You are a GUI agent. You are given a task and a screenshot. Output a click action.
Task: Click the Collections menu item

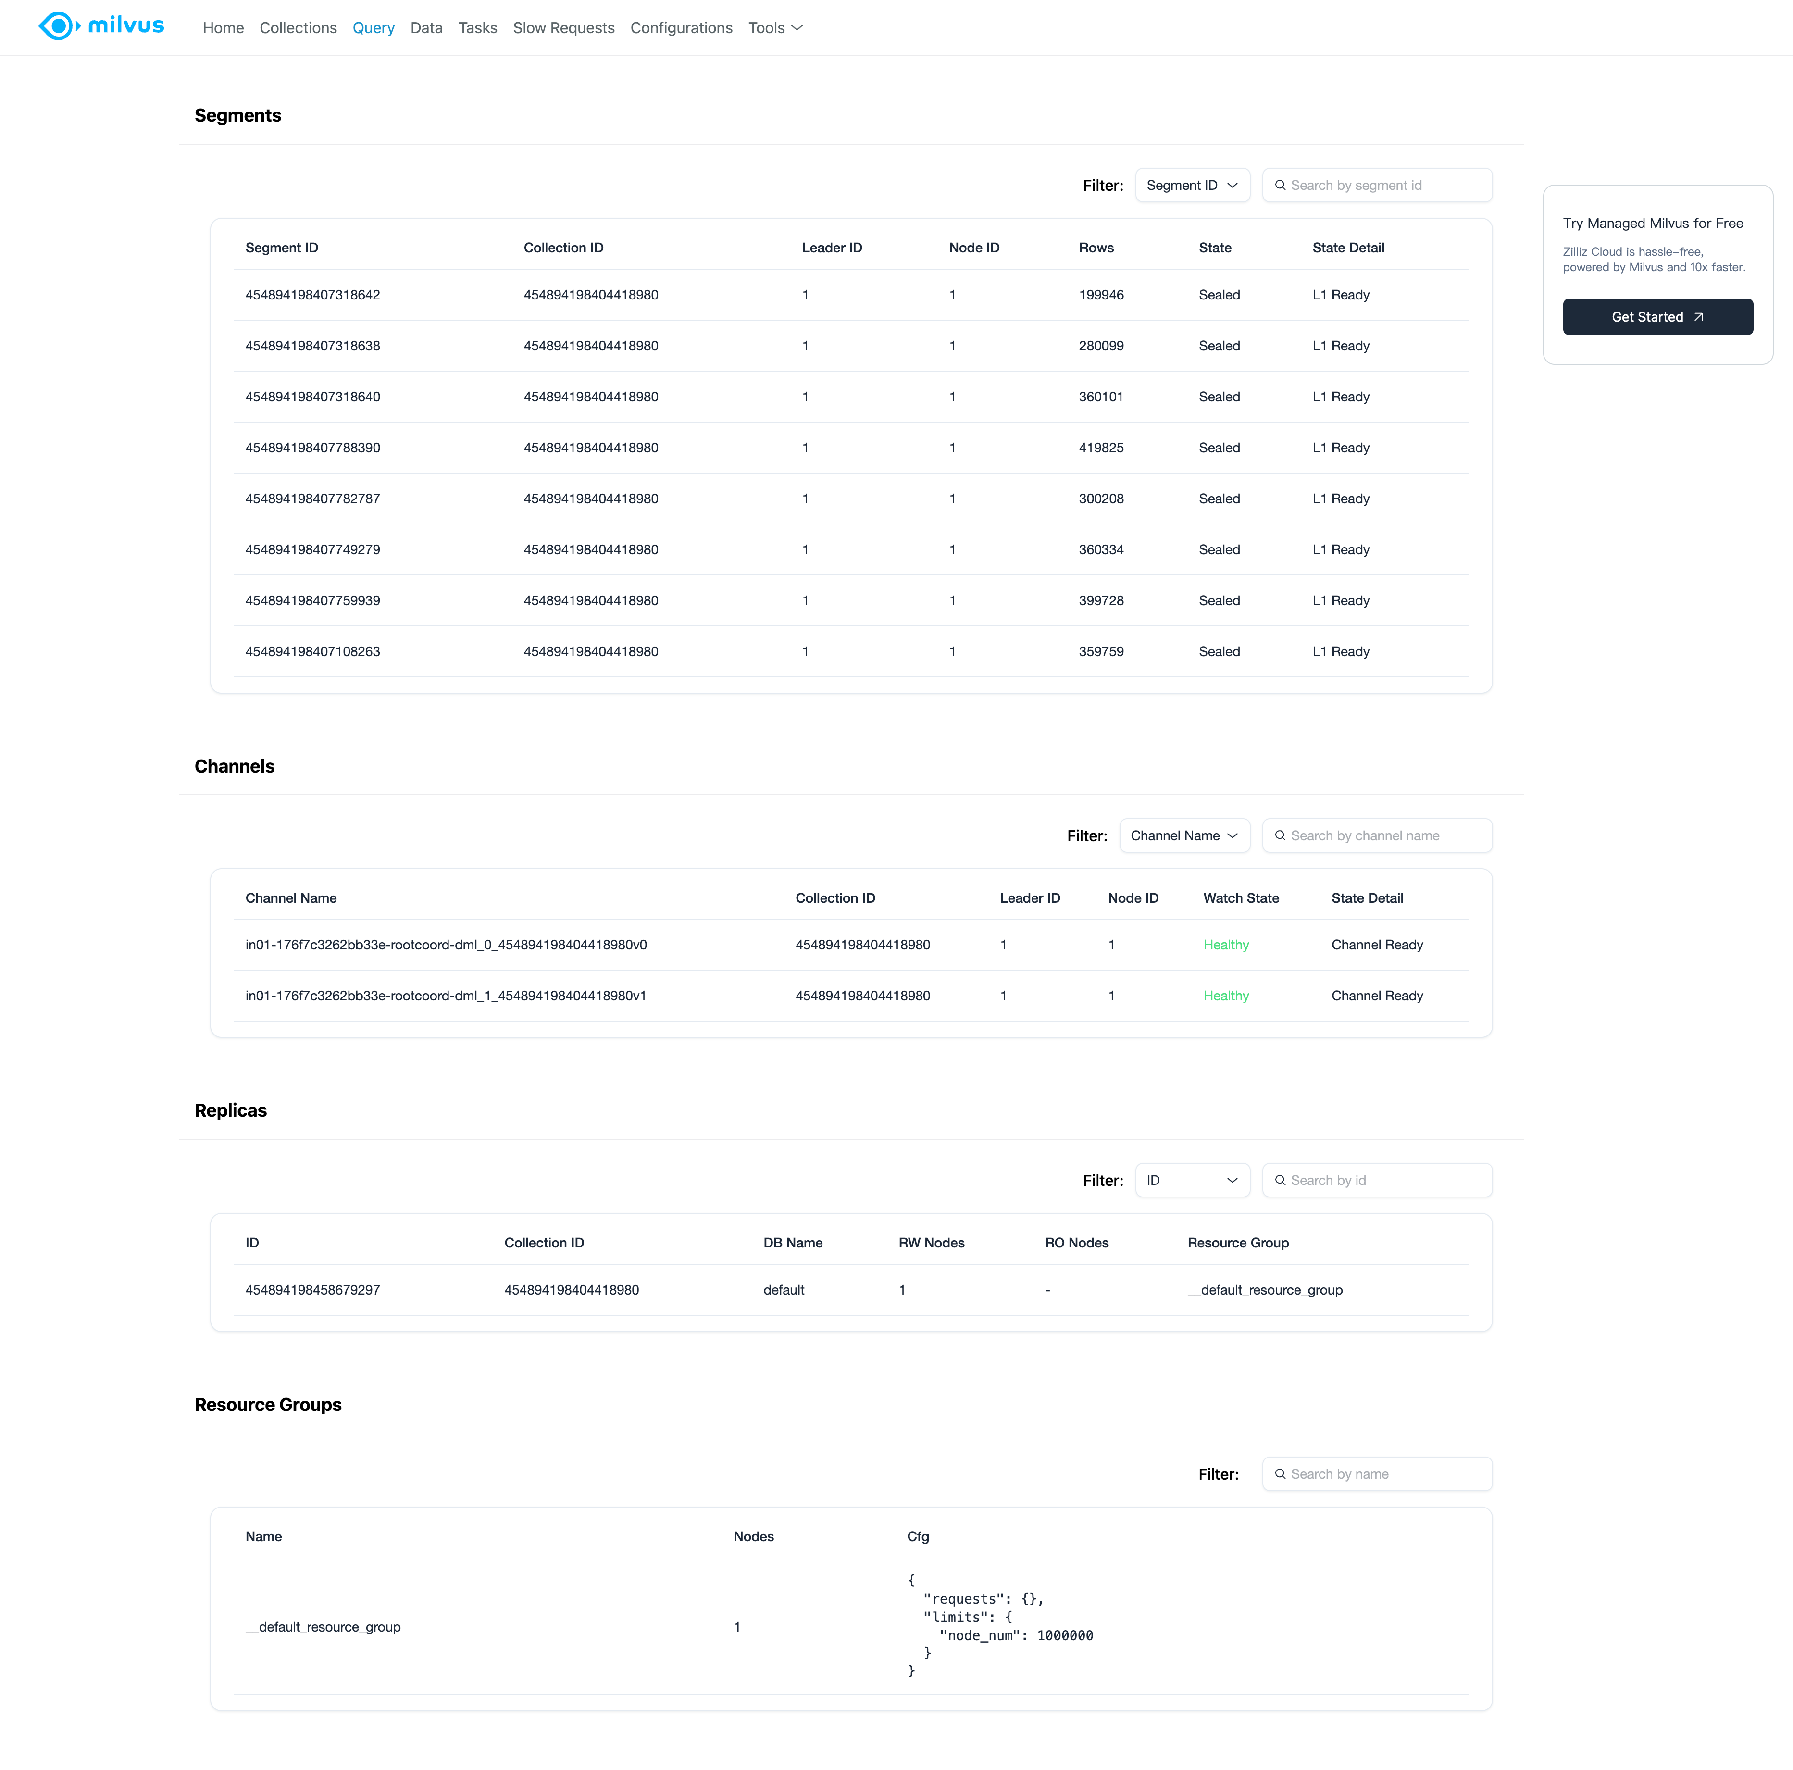click(299, 27)
